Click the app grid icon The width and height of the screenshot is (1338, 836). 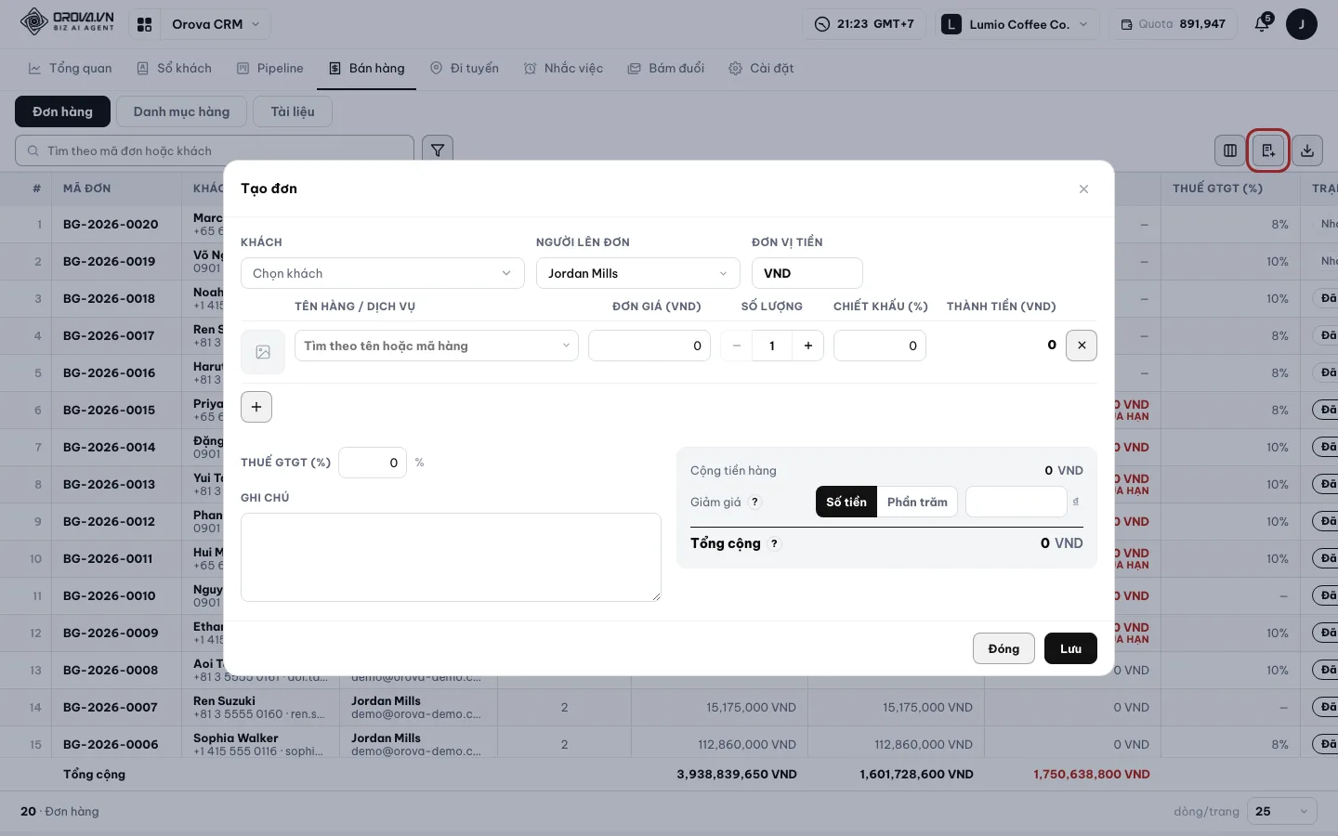click(145, 24)
